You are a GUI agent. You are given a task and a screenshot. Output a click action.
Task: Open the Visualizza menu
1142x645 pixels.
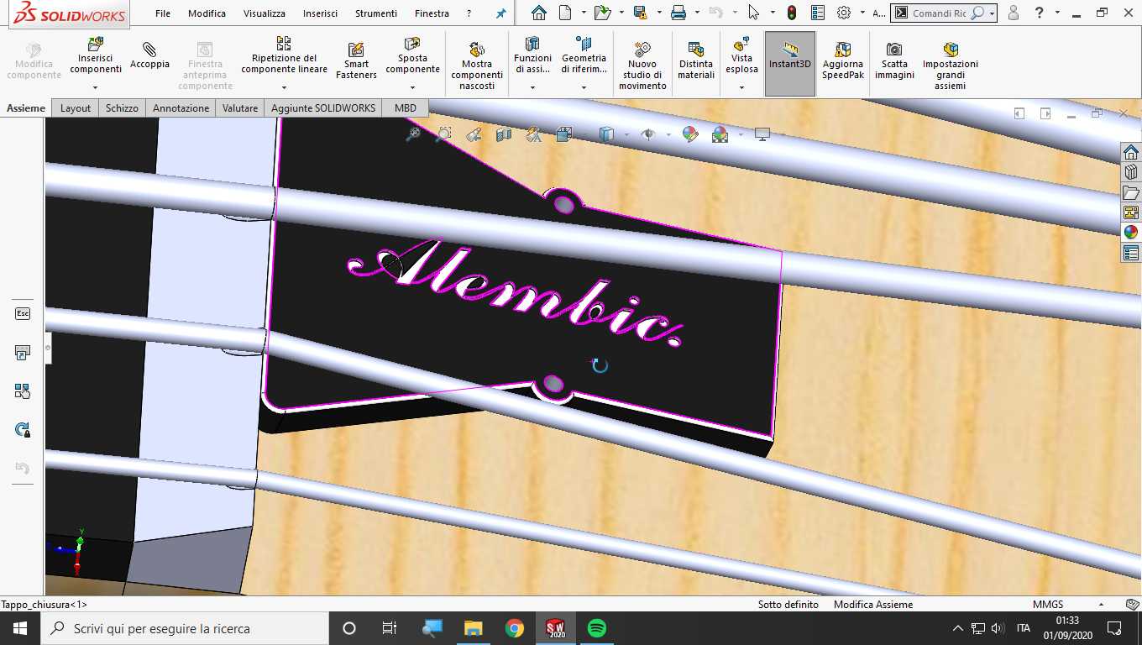coord(265,13)
